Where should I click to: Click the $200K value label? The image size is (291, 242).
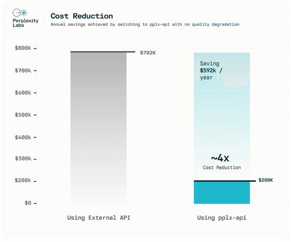pos(266,180)
